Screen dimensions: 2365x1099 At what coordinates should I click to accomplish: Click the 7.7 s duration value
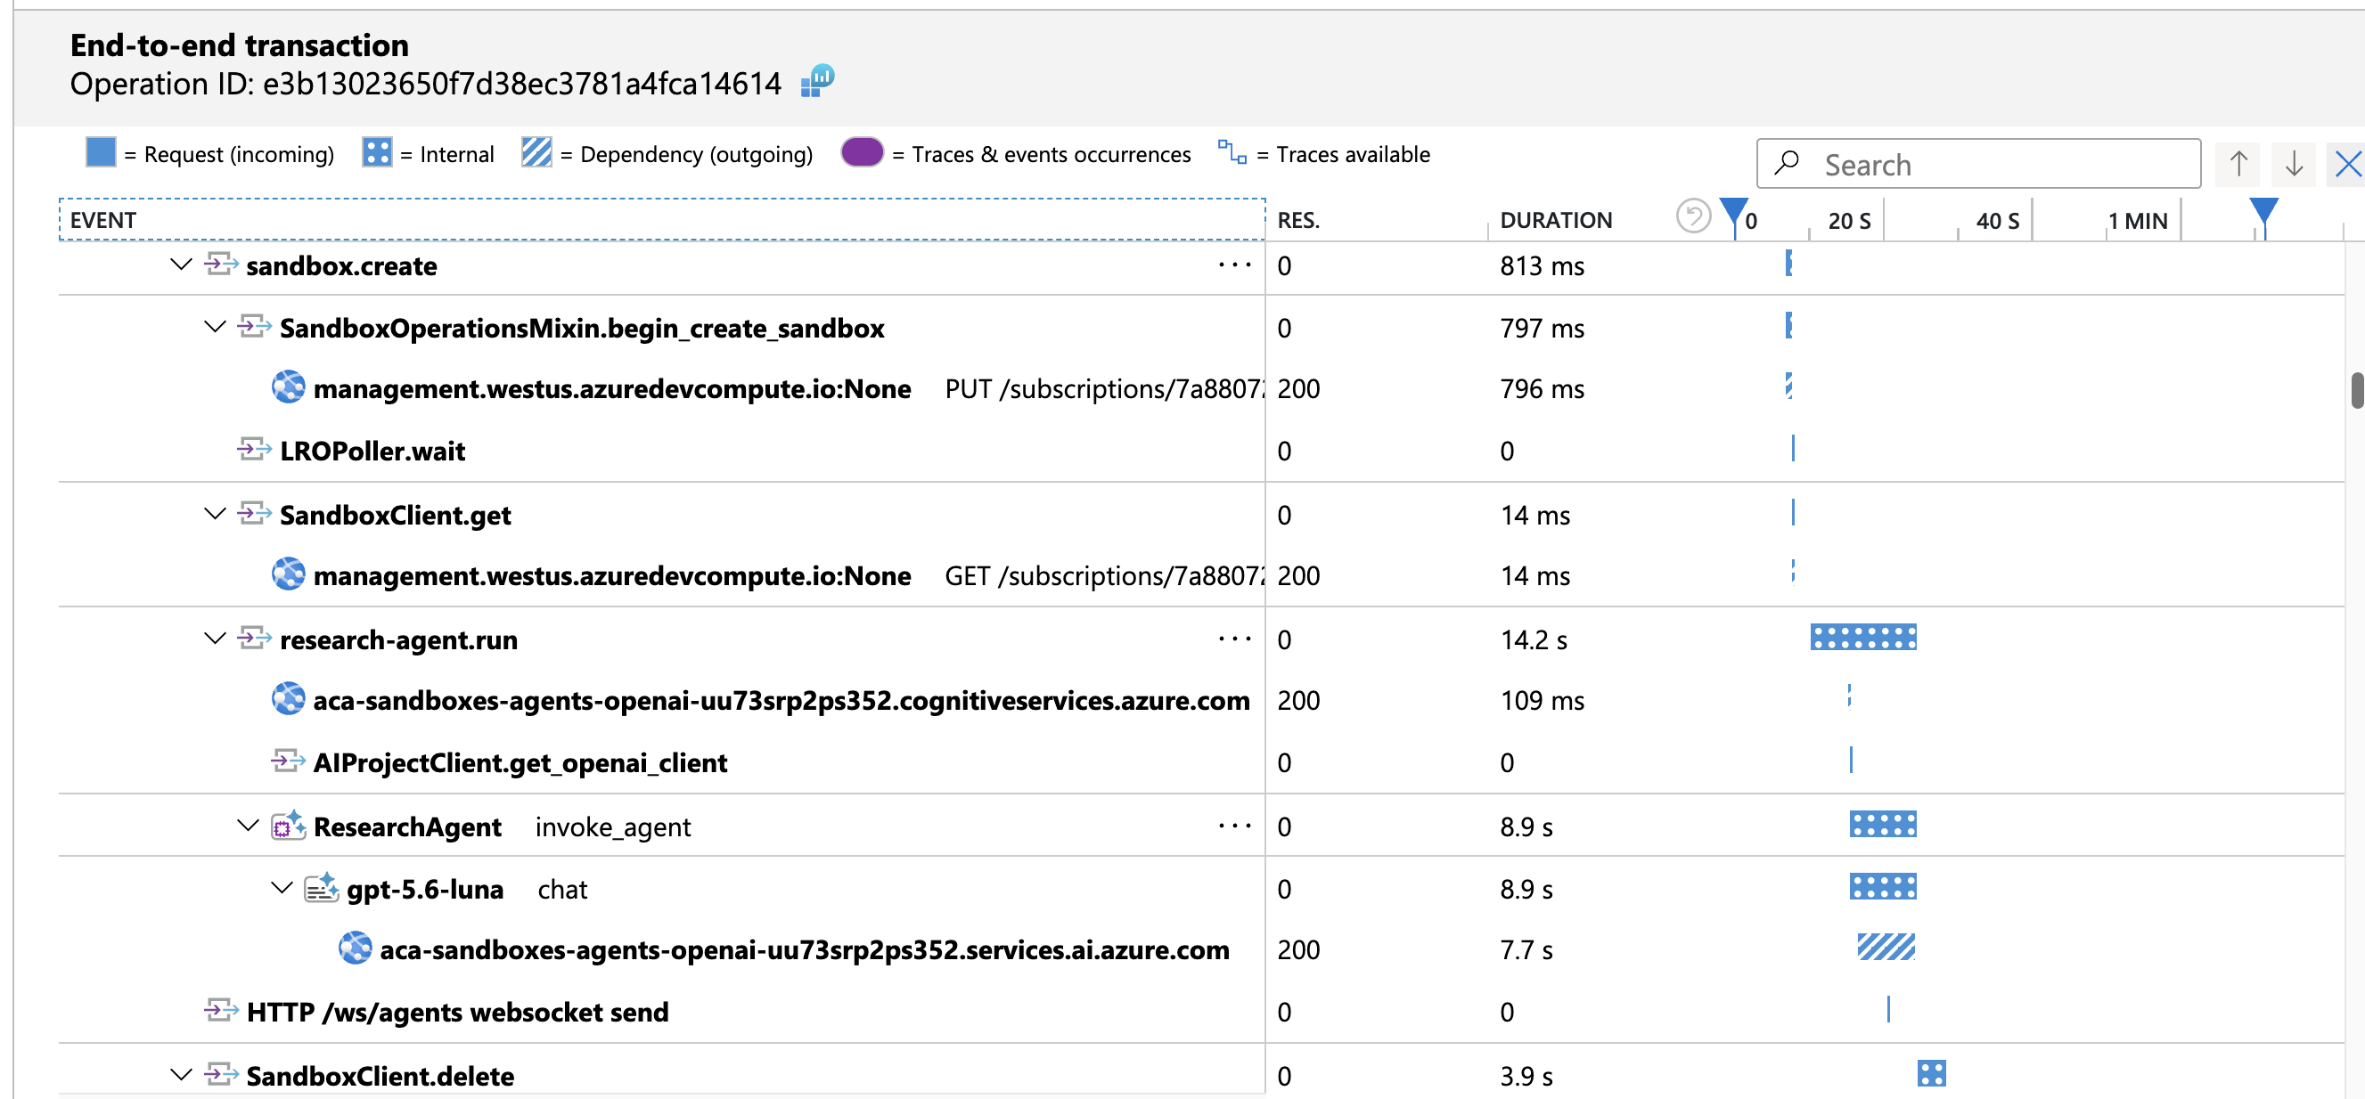point(1526,949)
